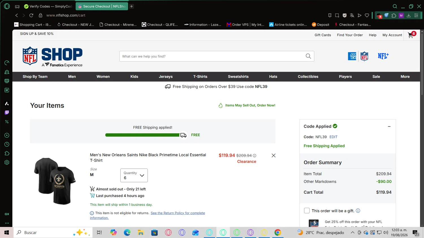Screen dimensions: 424x238
Task: Check the 'This order will be a gift' box
Action: tap(307, 211)
